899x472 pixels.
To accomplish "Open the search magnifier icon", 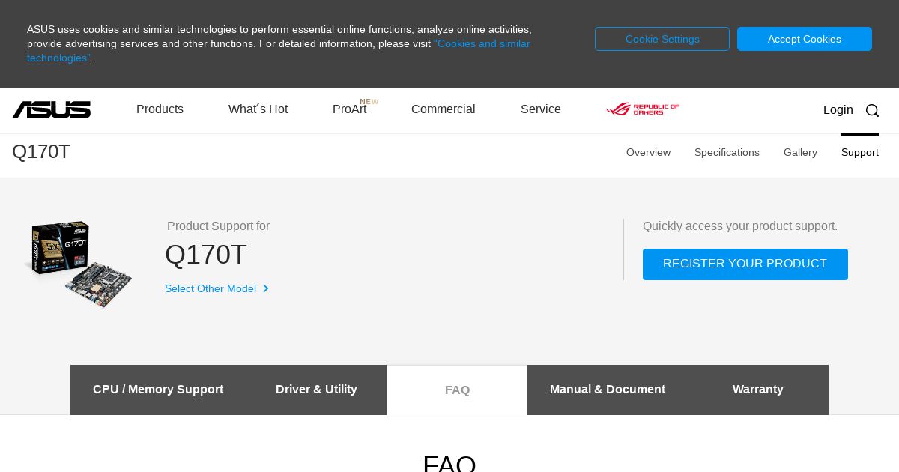I will coord(872,110).
